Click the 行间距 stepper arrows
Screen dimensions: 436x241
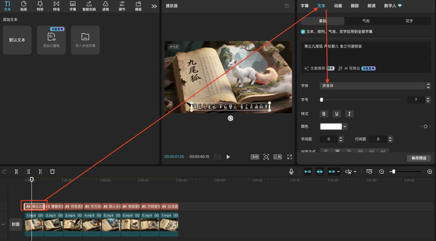click(x=390, y=139)
